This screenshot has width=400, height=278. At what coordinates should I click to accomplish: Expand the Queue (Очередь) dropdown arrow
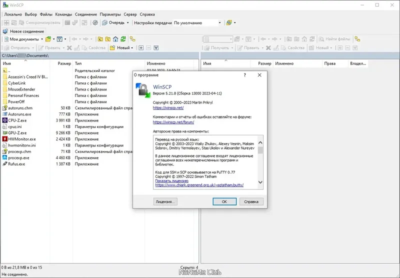pos(128,22)
